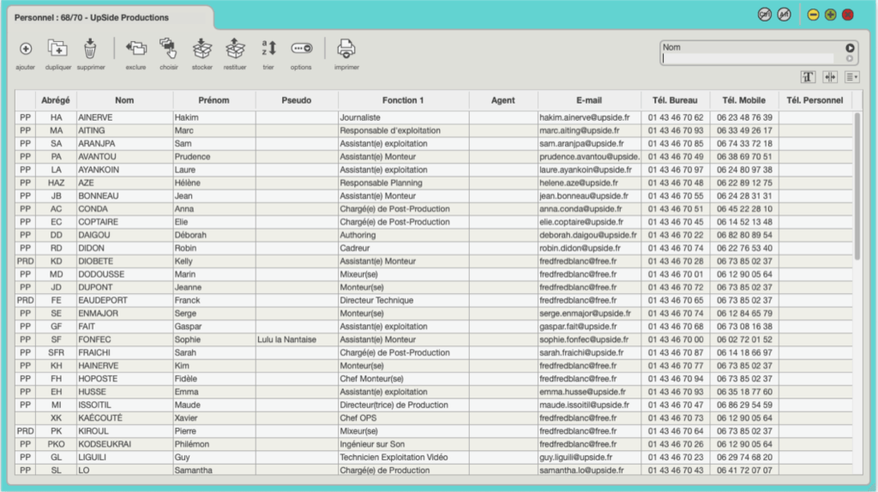Click the column width adjust icon
Image resolution: width=878 pixels, height=492 pixels.
(x=829, y=77)
